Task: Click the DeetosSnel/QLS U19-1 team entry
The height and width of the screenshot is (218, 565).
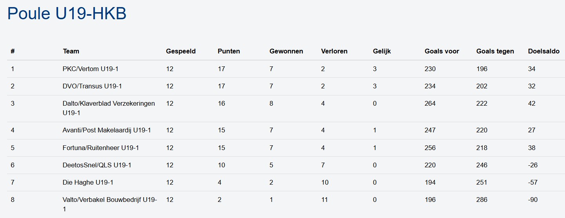Action: [97, 165]
